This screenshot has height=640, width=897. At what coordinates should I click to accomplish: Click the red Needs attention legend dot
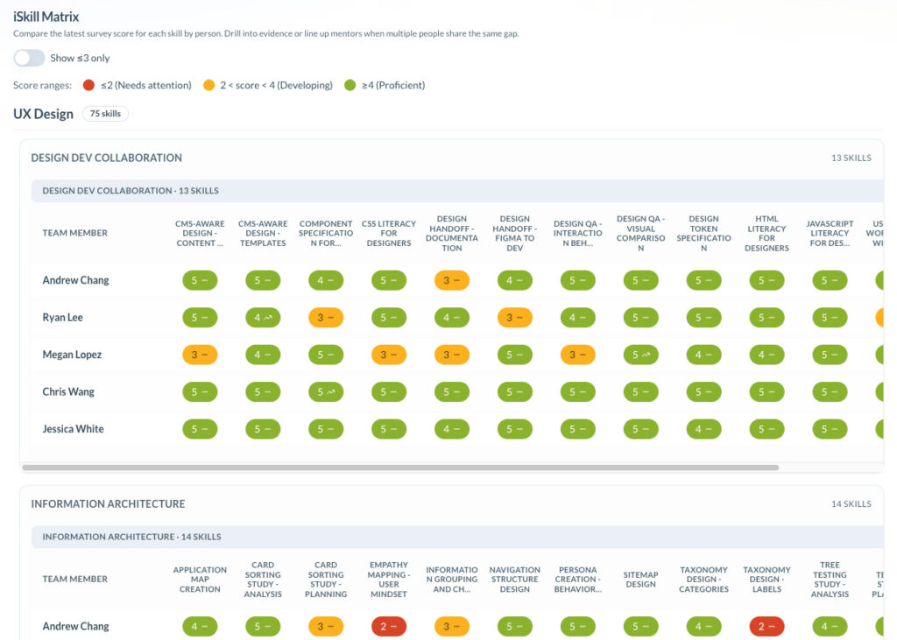88,86
